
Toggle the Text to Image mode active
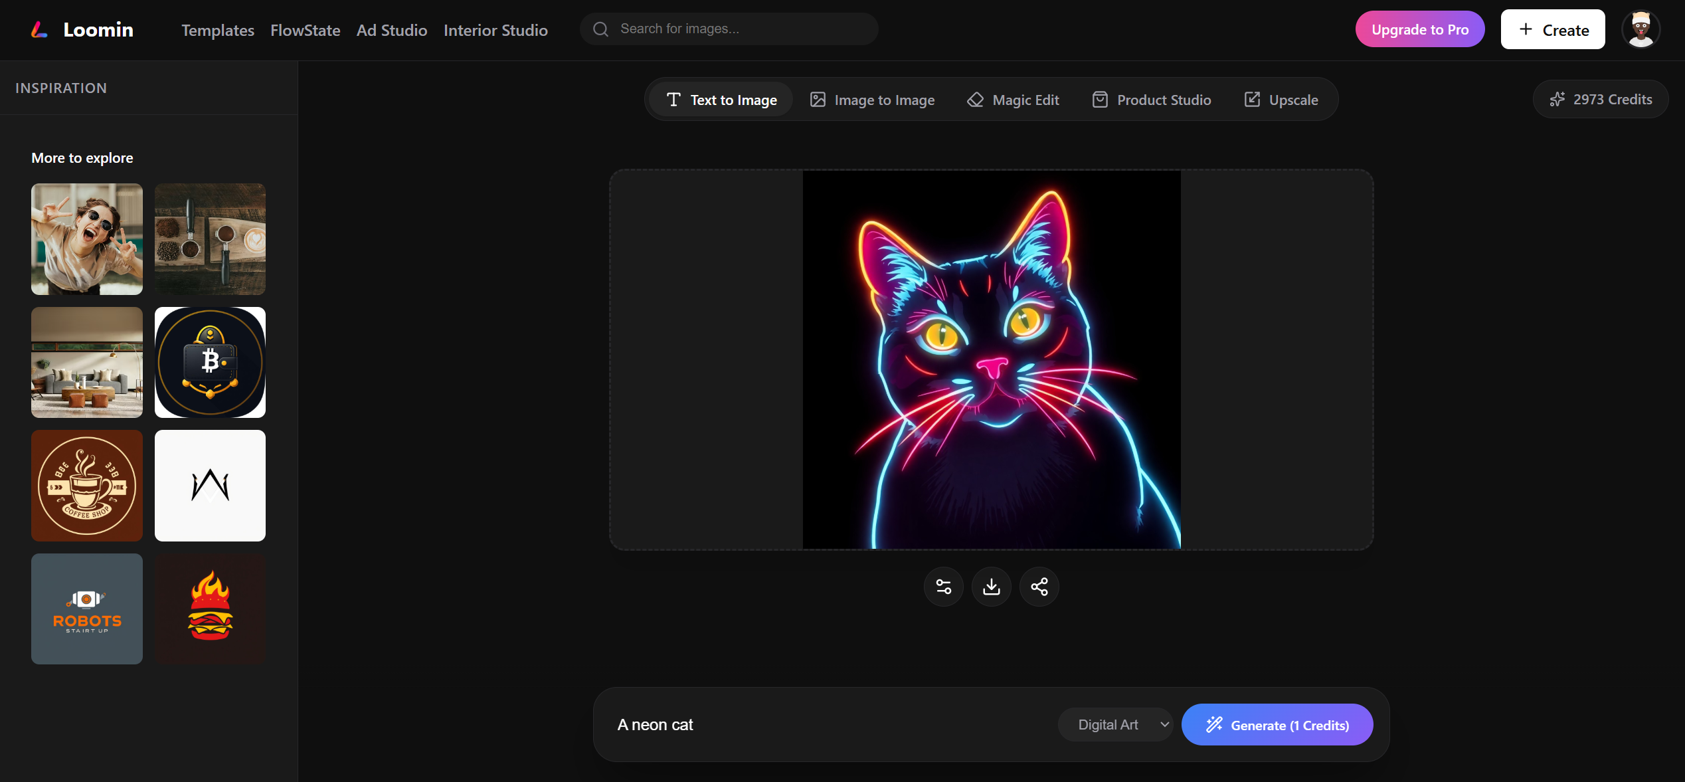pos(721,99)
